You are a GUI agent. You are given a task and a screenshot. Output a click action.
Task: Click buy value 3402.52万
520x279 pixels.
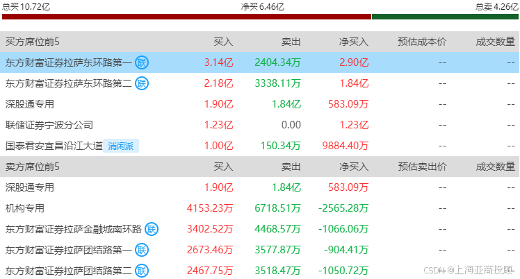(210, 229)
